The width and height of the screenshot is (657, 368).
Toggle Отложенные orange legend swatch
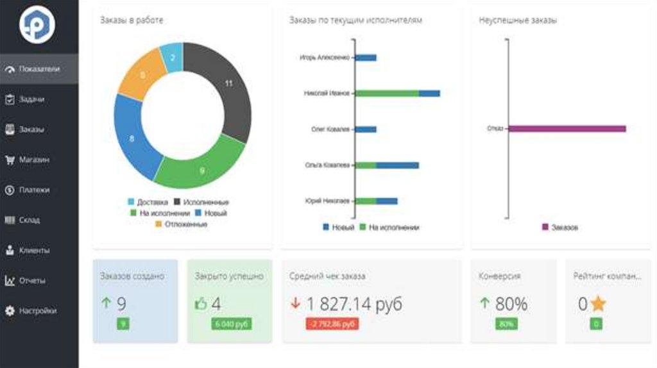point(158,224)
